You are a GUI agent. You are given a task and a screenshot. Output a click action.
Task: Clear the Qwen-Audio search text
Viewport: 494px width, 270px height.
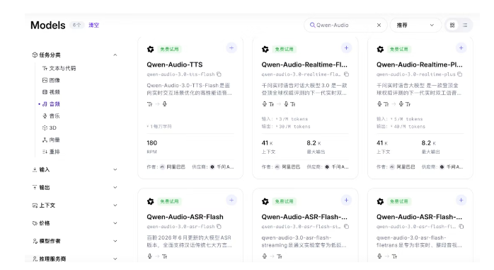379,26
